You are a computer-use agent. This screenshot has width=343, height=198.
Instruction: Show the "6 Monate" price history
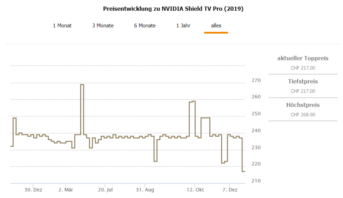145,26
